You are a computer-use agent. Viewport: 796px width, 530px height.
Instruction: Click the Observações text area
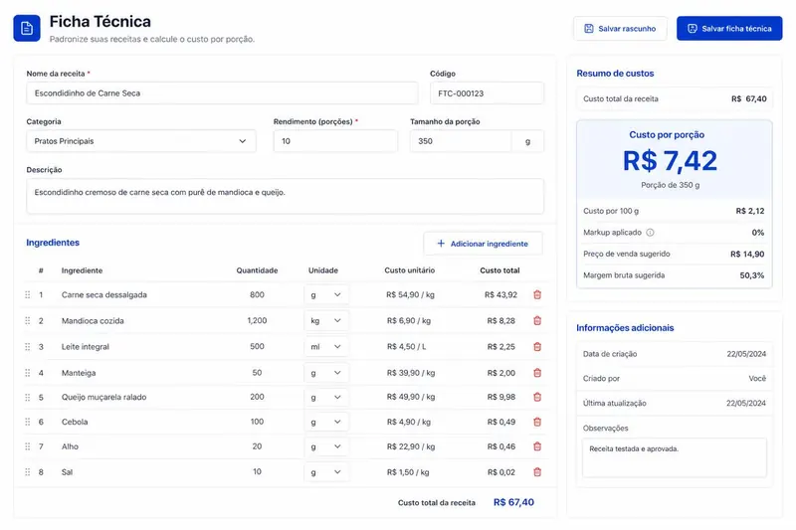(x=675, y=458)
